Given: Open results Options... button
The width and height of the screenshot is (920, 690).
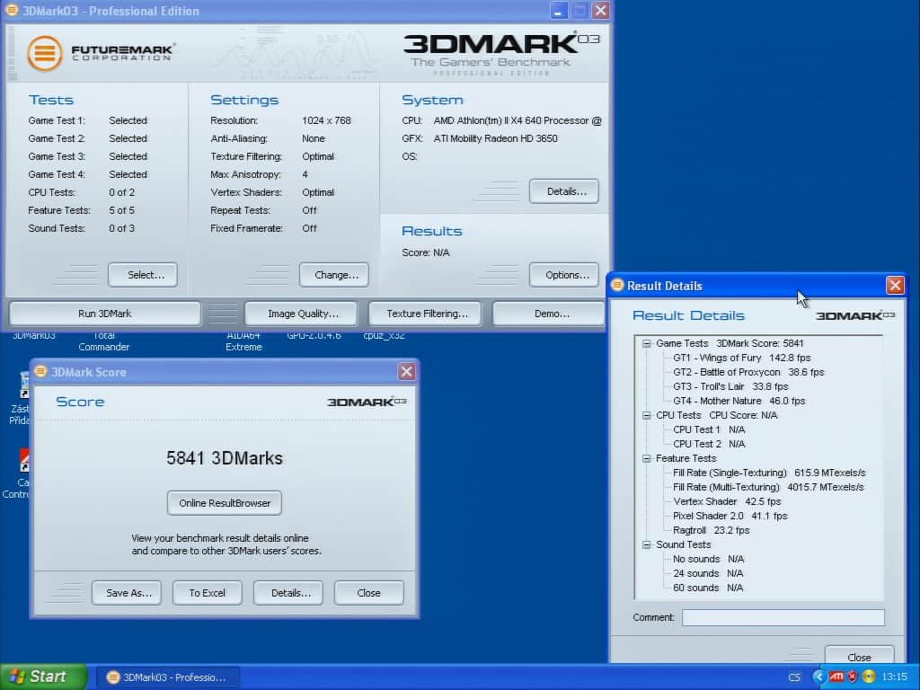Looking at the screenshot, I should (x=564, y=275).
